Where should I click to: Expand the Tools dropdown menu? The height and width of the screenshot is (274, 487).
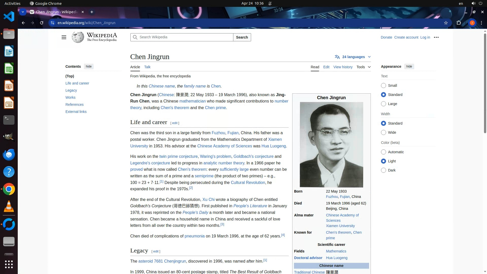363,67
